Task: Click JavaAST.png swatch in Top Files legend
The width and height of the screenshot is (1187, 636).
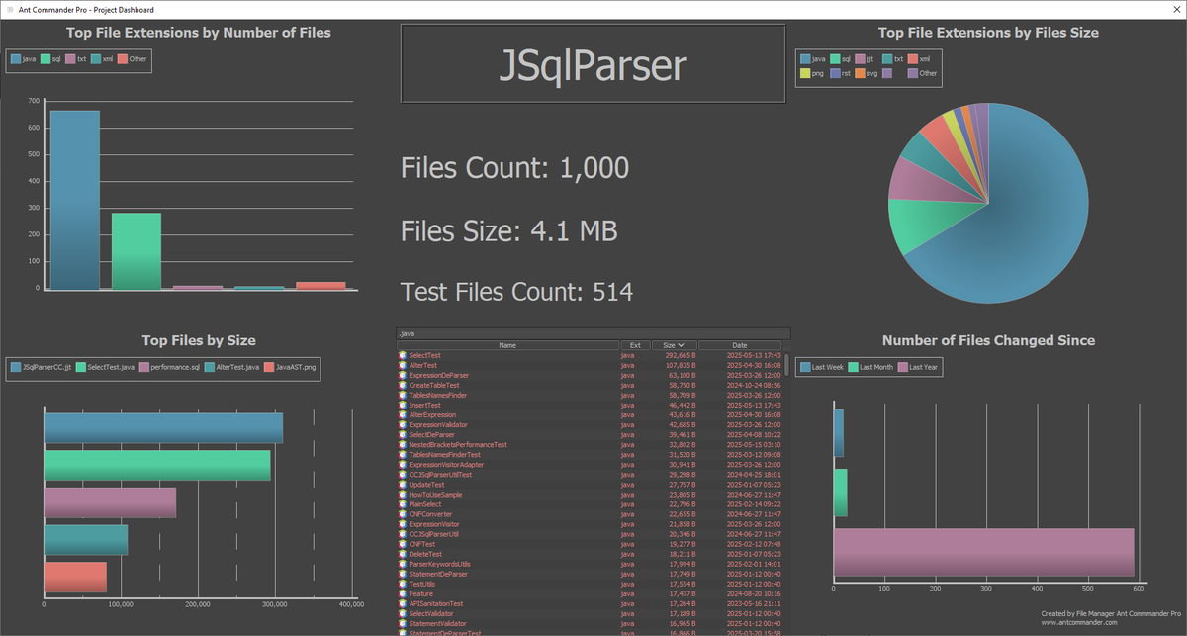Action: [x=269, y=367]
